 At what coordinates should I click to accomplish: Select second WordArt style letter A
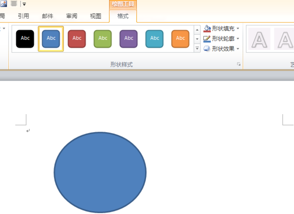pos(285,39)
